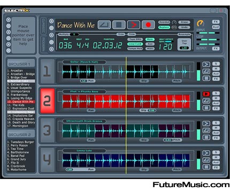
Task: Click the top round button in help panel column
Action: point(9,20)
